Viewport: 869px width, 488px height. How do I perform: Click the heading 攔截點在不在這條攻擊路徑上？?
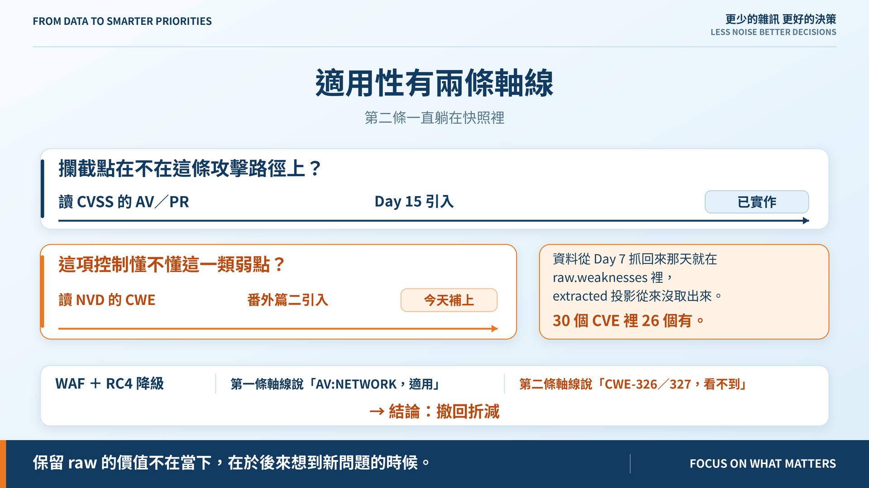coord(190,169)
